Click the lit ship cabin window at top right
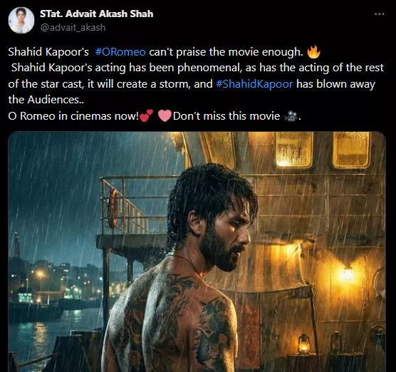Viewport: 396px width, 372px height. 351,150
